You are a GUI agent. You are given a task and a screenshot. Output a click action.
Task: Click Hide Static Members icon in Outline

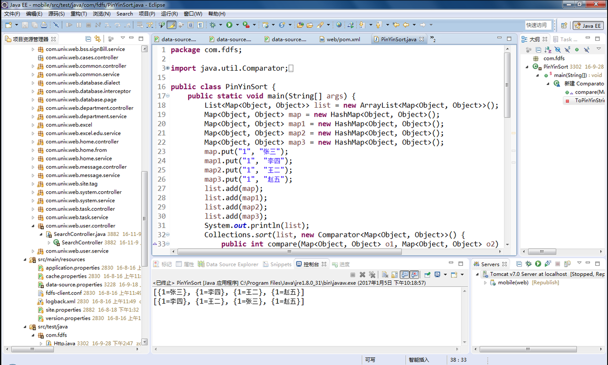[567, 49]
